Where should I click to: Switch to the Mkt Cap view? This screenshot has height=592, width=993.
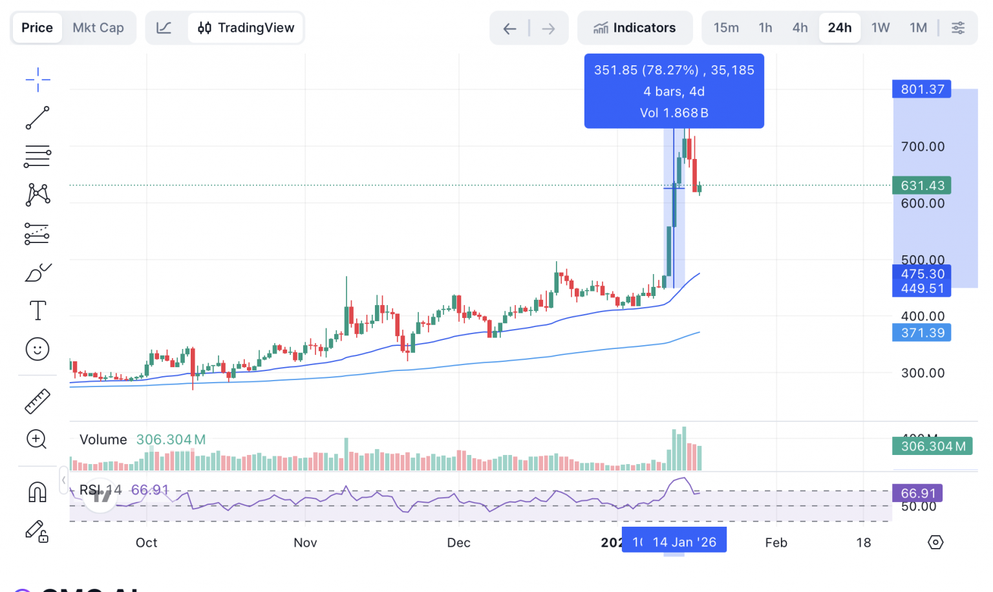coord(98,28)
